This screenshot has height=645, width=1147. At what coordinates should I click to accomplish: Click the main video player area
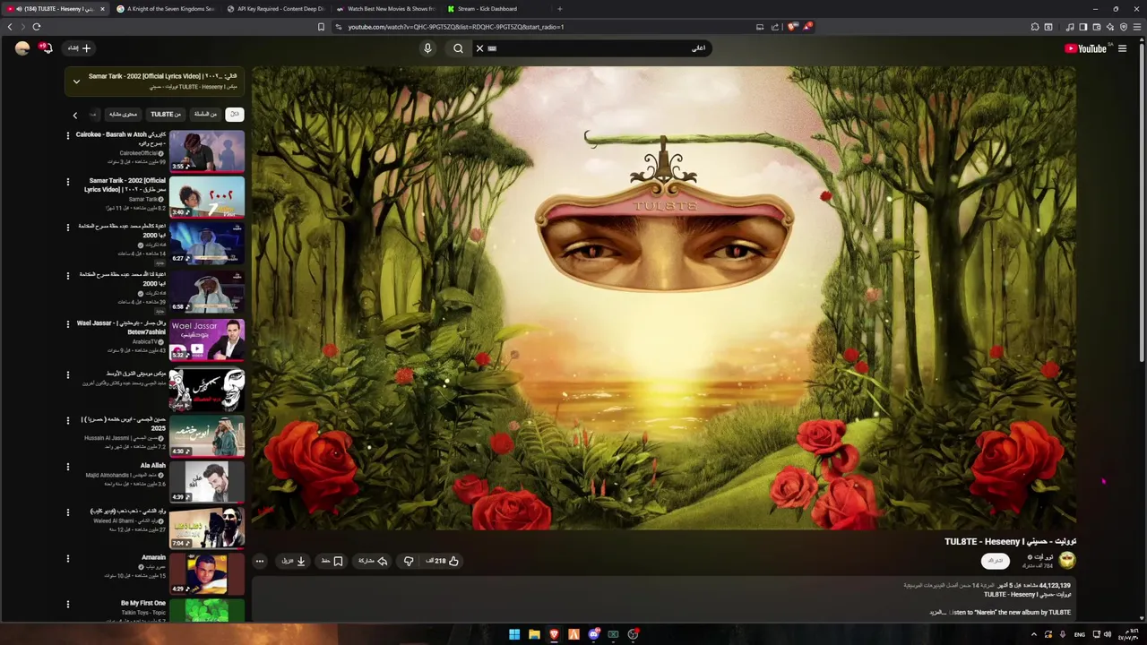click(664, 297)
